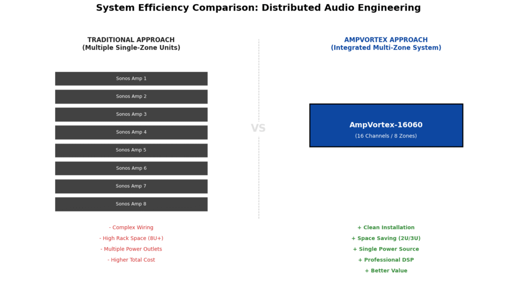
Task: Expand the Traditional Approach section header
Action: [x=131, y=43]
